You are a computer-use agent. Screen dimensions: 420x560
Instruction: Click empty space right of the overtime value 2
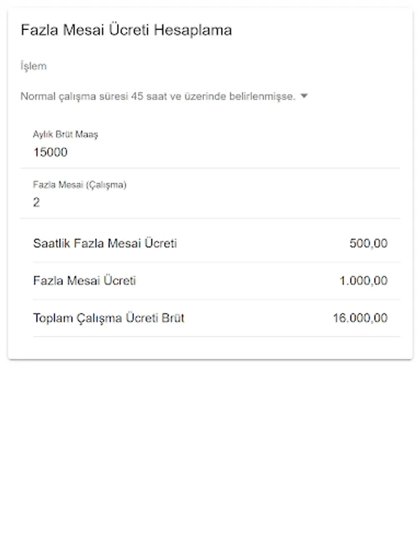249,202
